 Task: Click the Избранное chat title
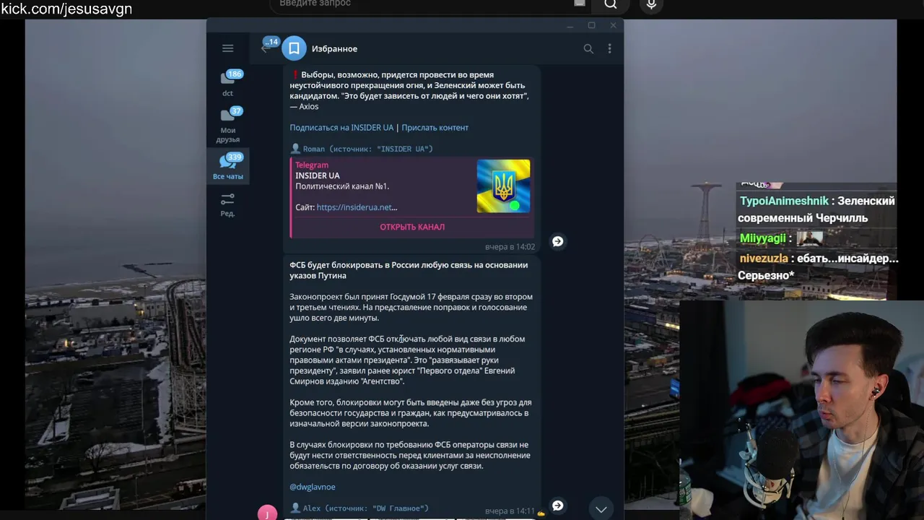(x=334, y=48)
